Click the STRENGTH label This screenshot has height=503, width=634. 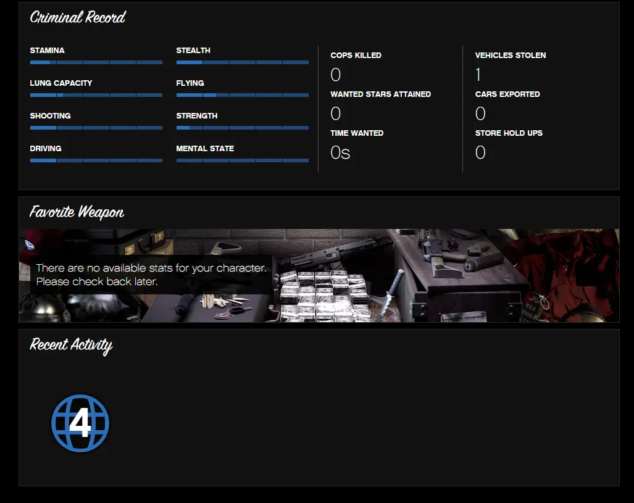[x=197, y=116]
